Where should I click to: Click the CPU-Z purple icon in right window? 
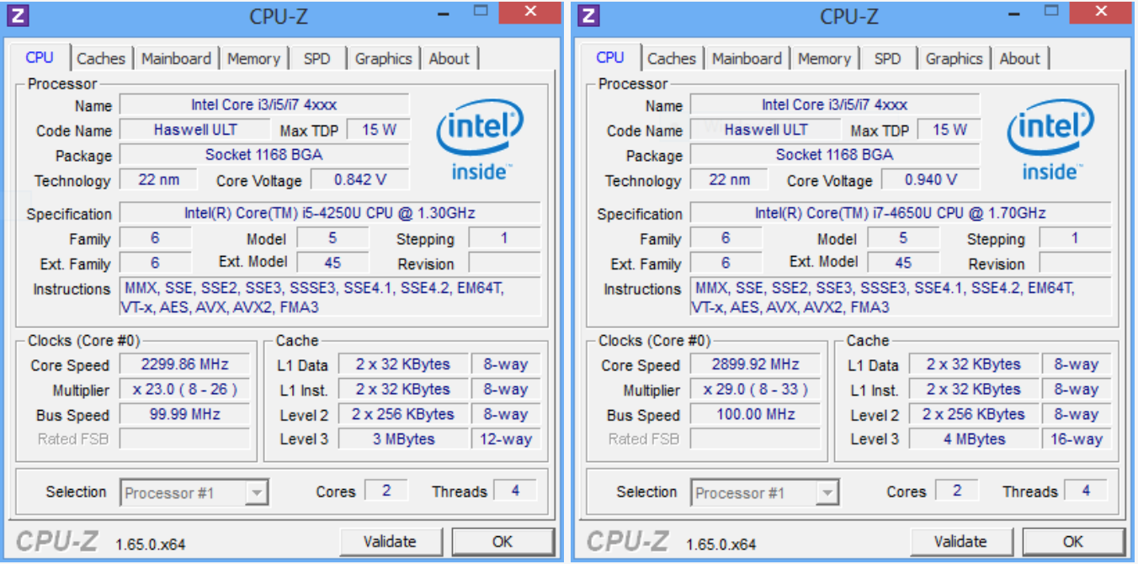(x=590, y=15)
